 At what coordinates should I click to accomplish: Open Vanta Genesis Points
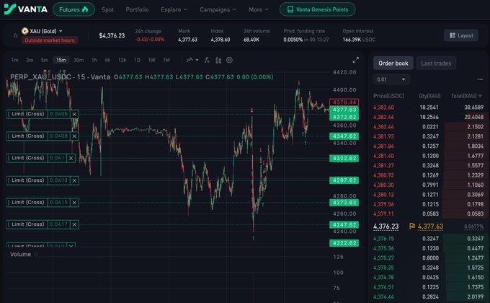tap(317, 9)
